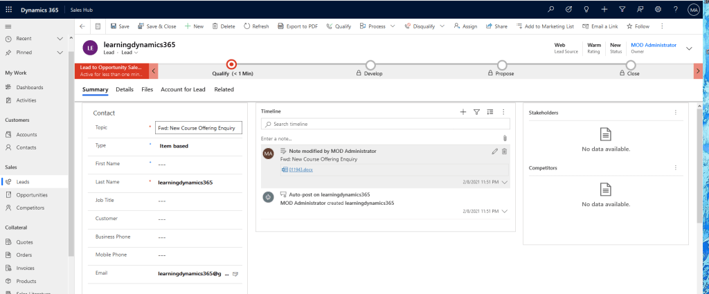
Task: Open the settings gear icon
Action: point(658,9)
